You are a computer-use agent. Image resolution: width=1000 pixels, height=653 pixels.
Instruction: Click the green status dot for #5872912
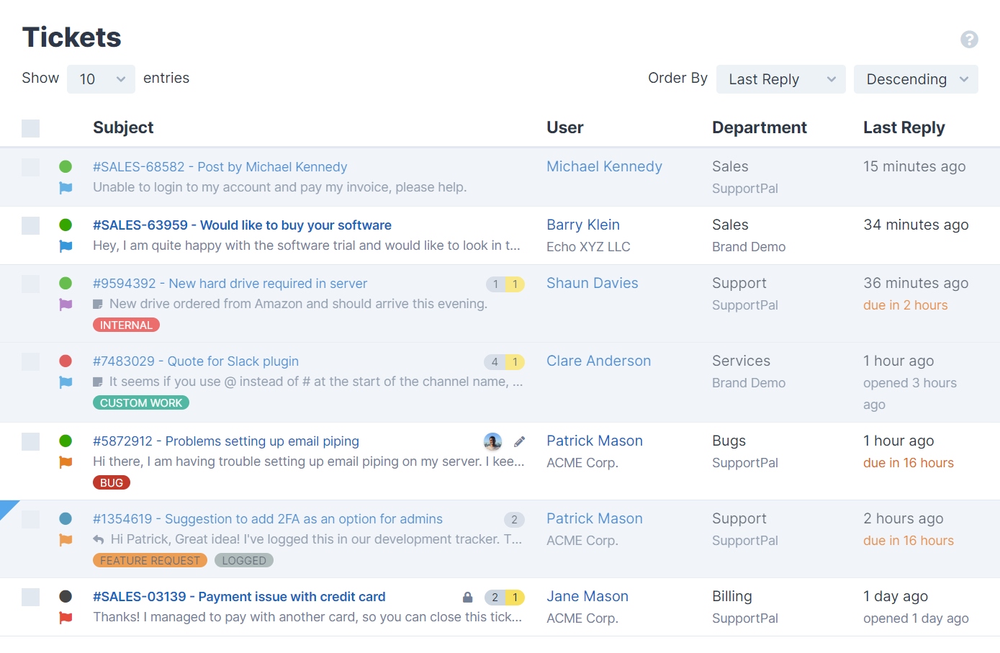pyautogui.click(x=66, y=441)
